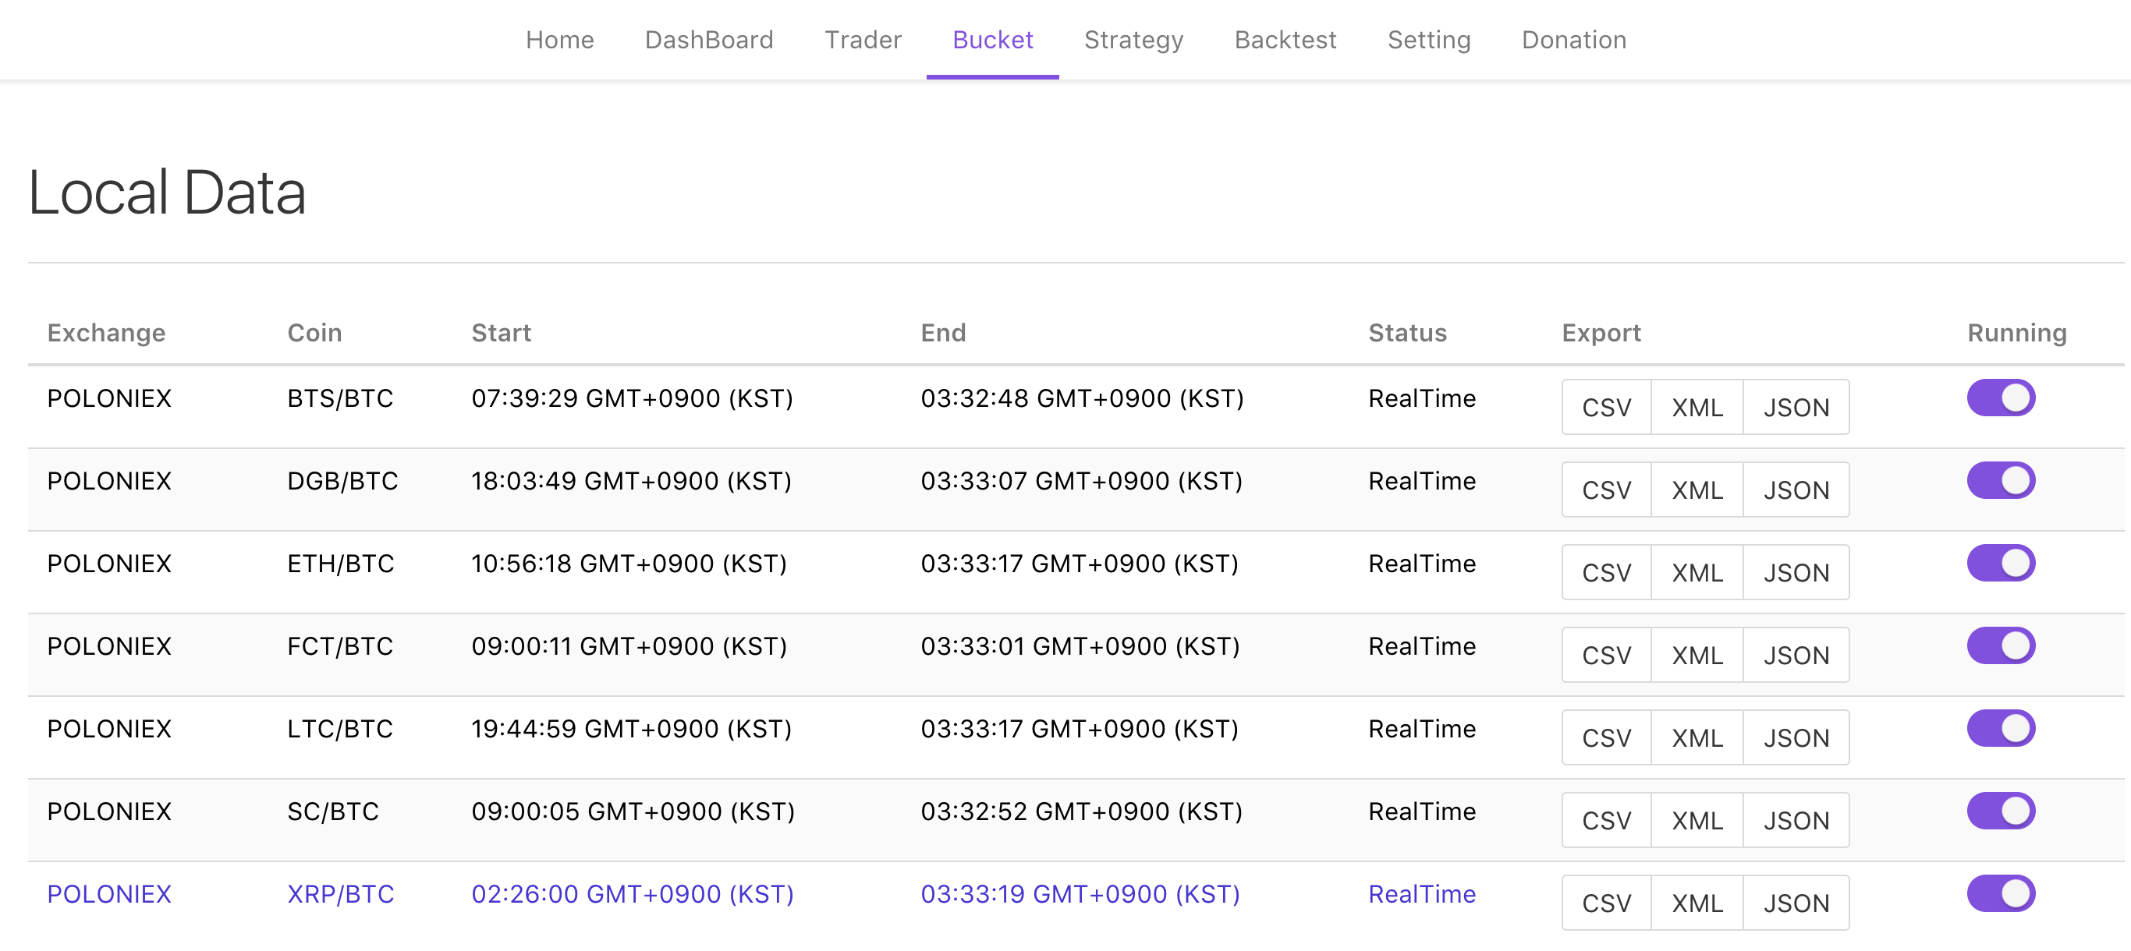The width and height of the screenshot is (2131, 951).
Task: Toggle Running switch for LTC/BTC
Action: 2000,729
